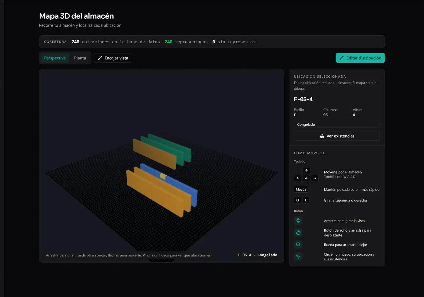
Task: Click 'Girar a izquierda o derecha' text
Action: point(345,201)
